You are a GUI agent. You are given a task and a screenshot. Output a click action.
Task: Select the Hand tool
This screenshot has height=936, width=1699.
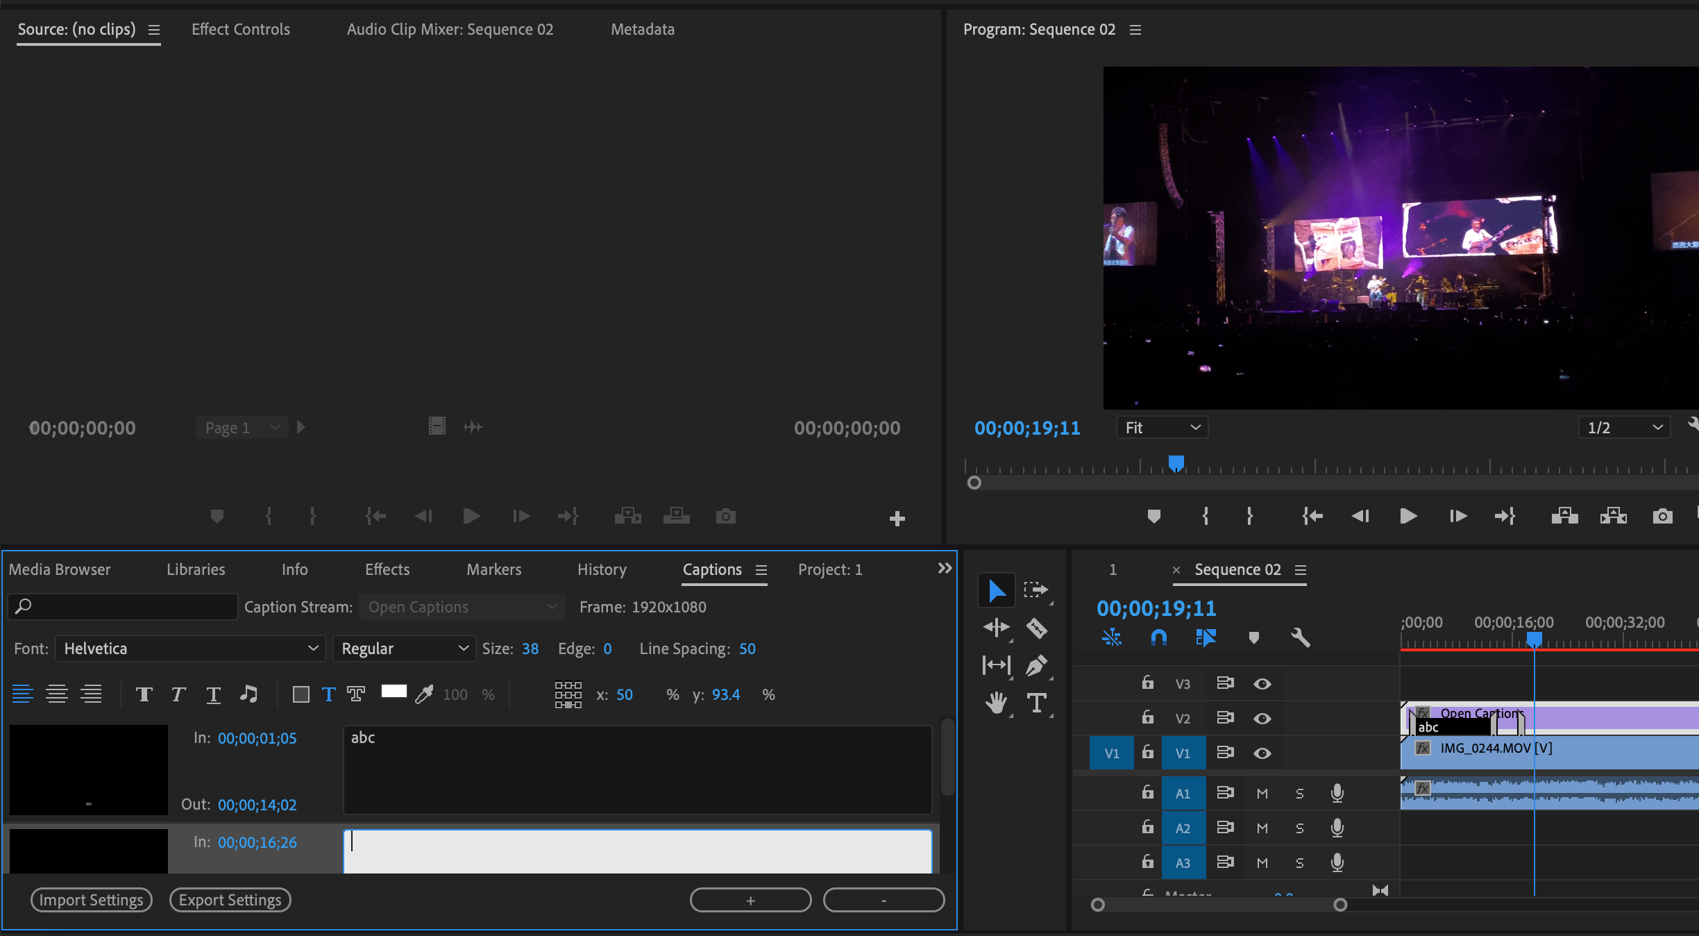pos(996,702)
